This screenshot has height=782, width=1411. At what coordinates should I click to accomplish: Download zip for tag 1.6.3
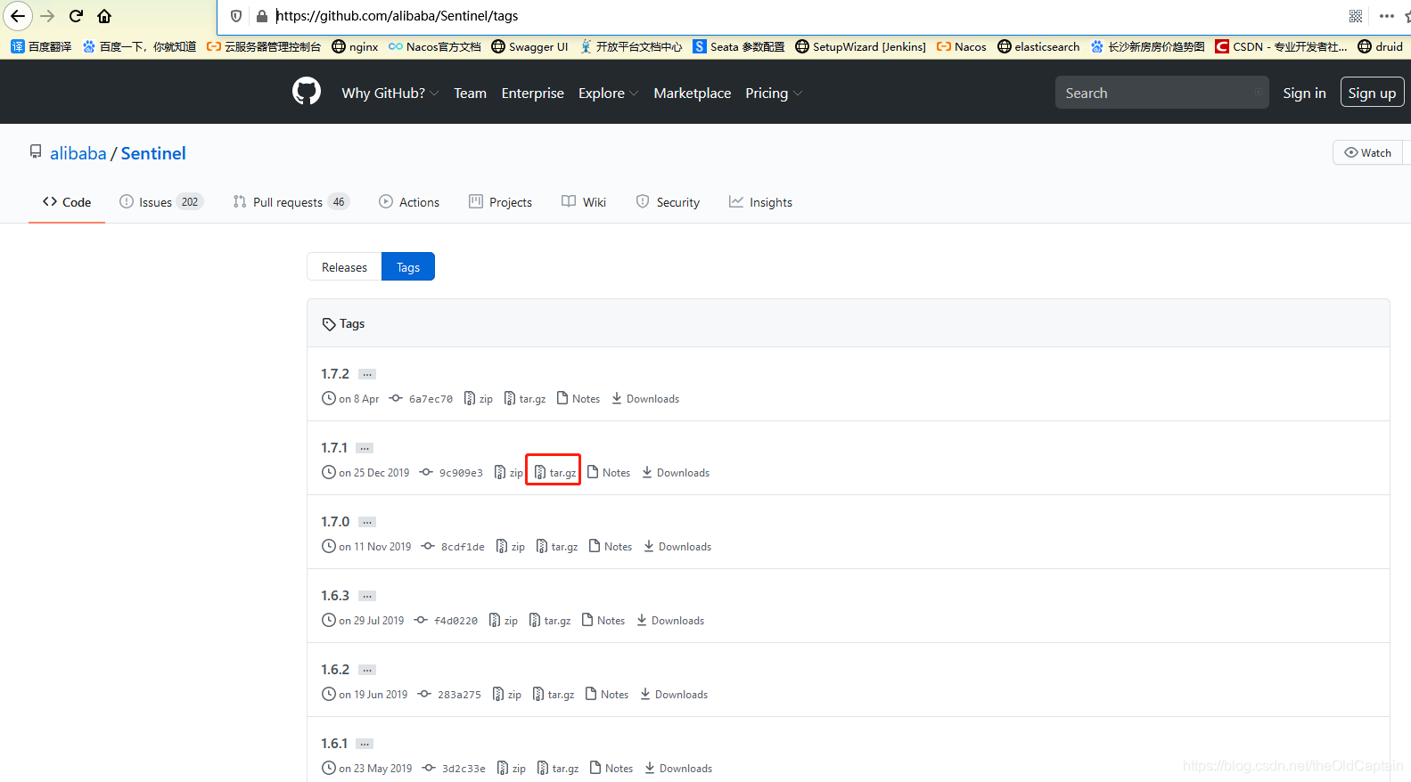(x=504, y=621)
